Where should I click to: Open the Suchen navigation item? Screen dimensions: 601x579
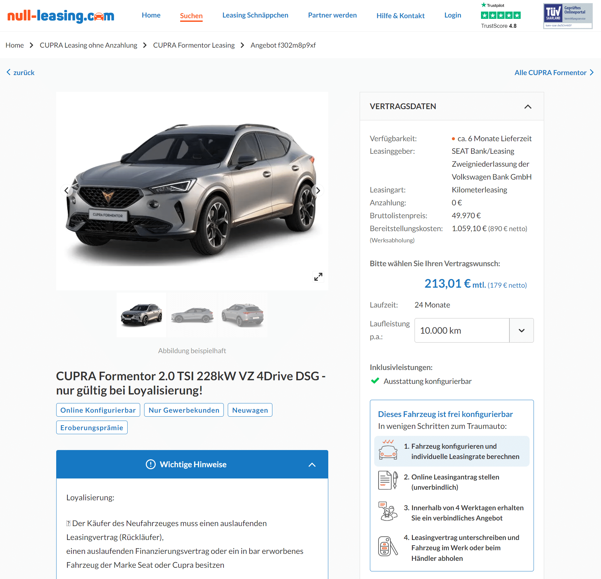(x=191, y=16)
